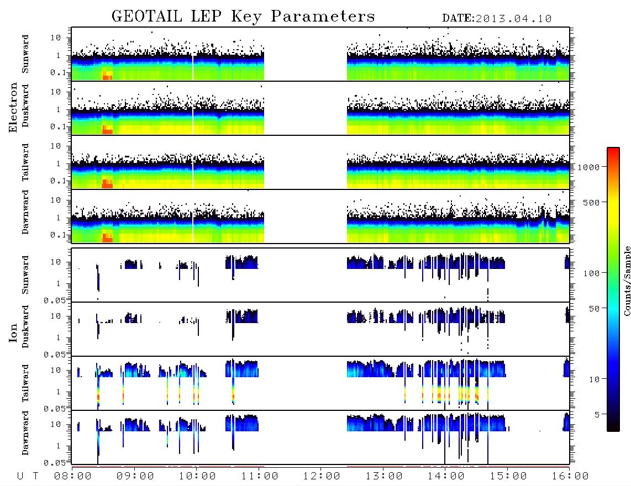Click the "1000" color scale value
Viewport: 631px width, 486px height.
(589, 167)
